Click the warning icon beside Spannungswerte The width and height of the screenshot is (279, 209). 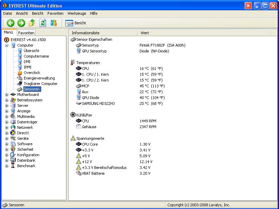(x=73, y=138)
